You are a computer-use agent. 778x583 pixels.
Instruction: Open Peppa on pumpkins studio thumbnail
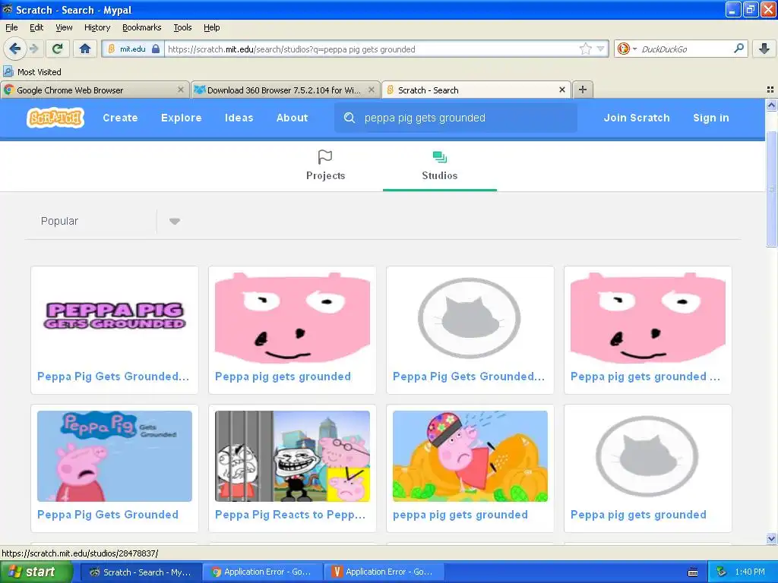click(470, 456)
